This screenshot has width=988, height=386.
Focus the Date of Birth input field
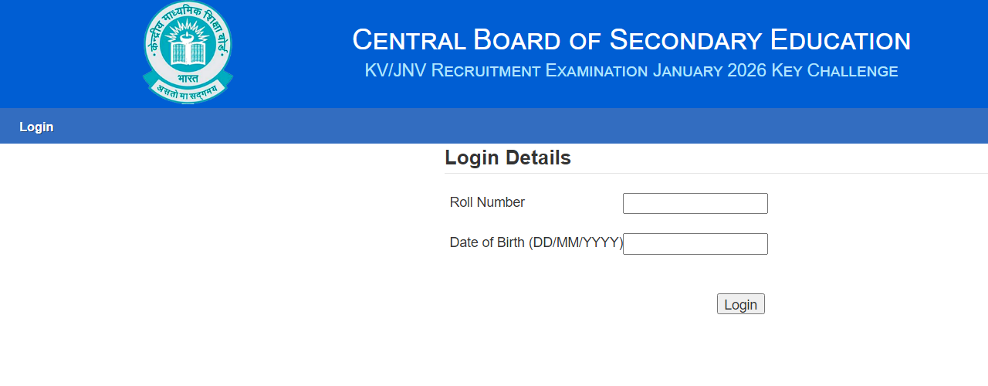tap(695, 244)
